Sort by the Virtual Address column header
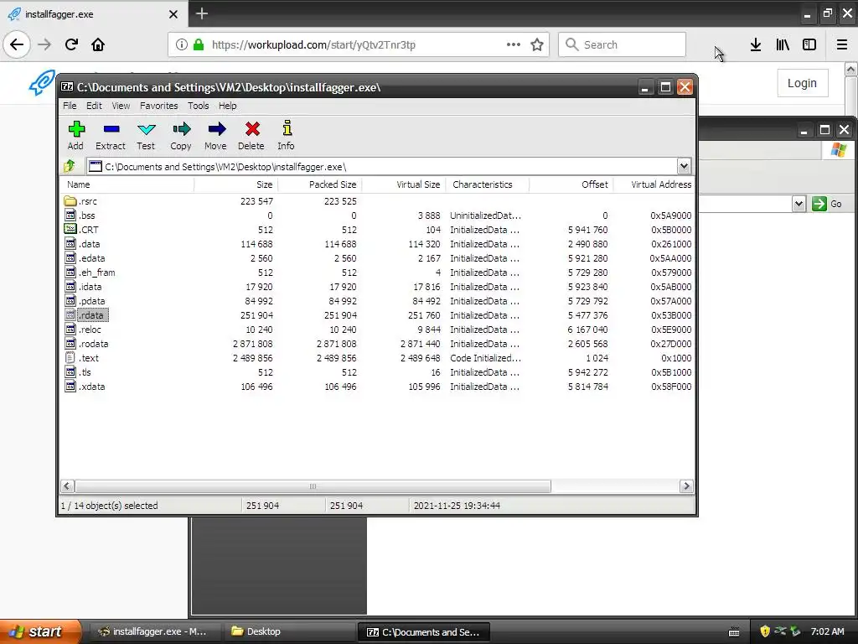This screenshot has width=858, height=644. 654,184
